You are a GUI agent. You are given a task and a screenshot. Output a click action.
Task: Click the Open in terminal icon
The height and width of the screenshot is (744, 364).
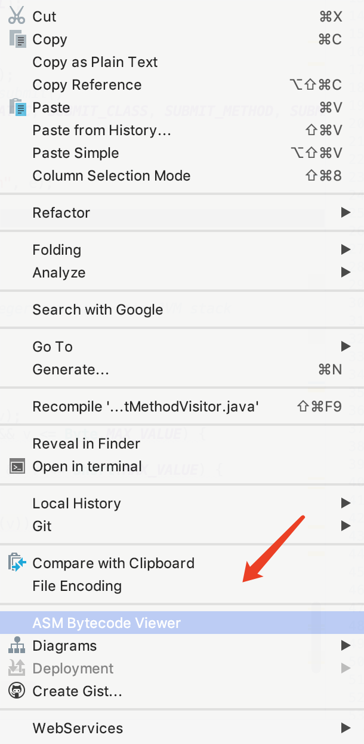[x=17, y=466]
